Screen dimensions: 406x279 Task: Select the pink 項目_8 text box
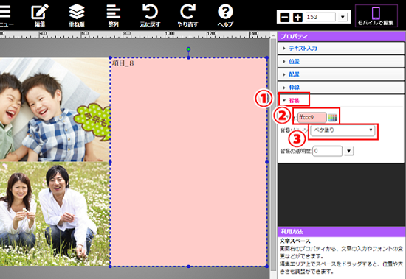coord(188,162)
